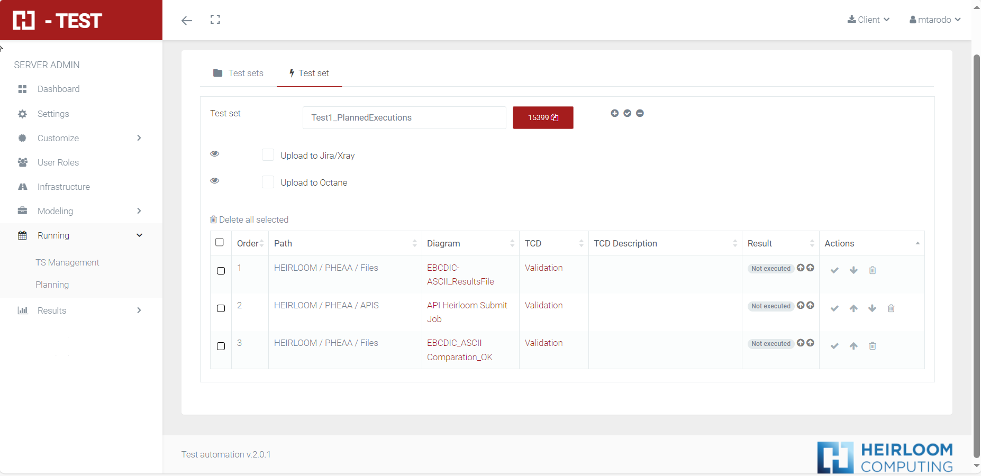Enable Upload to Jira/Xray checkbox
Screen dimensions: 981x476
(x=268, y=155)
